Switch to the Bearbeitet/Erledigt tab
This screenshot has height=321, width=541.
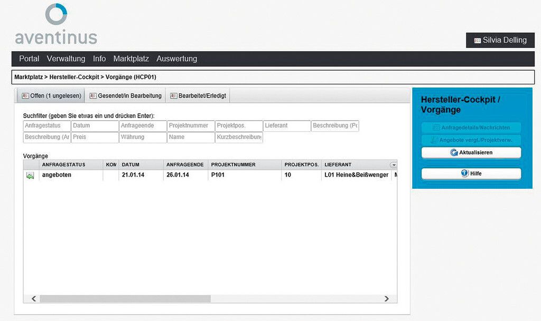click(x=198, y=96)
